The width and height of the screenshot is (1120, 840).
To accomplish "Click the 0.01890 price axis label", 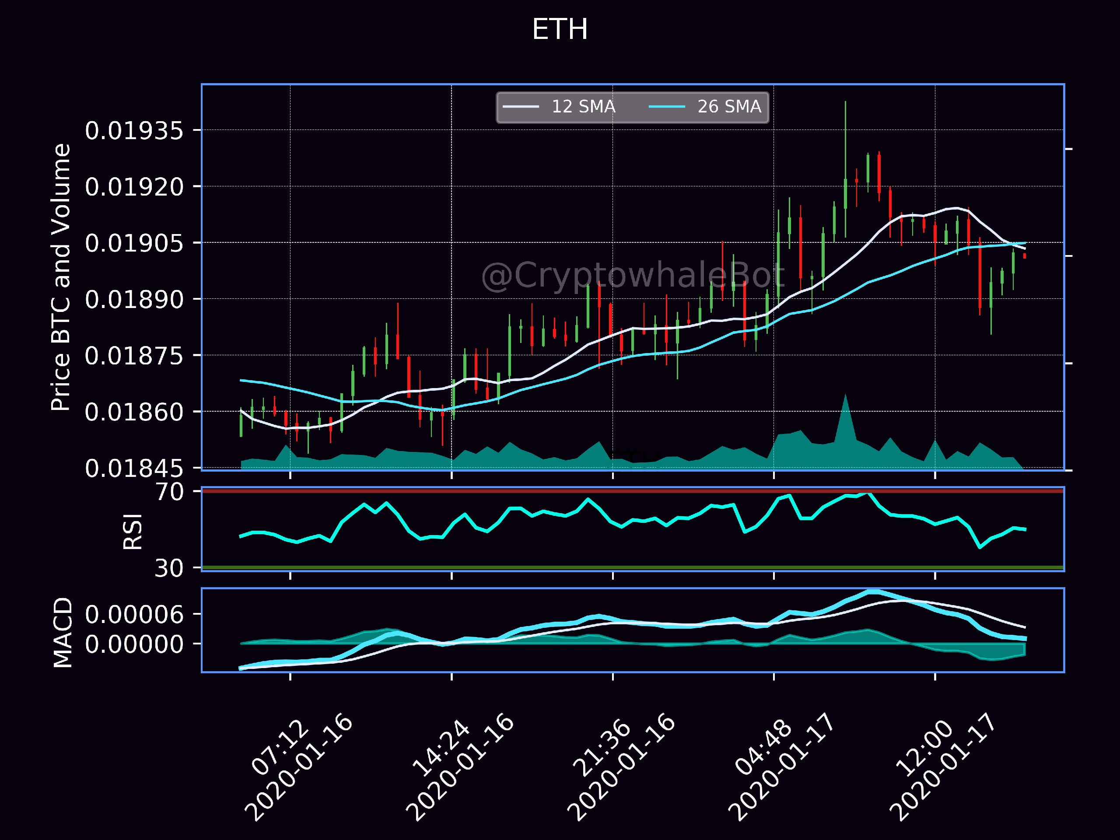I will click(134, 299).
